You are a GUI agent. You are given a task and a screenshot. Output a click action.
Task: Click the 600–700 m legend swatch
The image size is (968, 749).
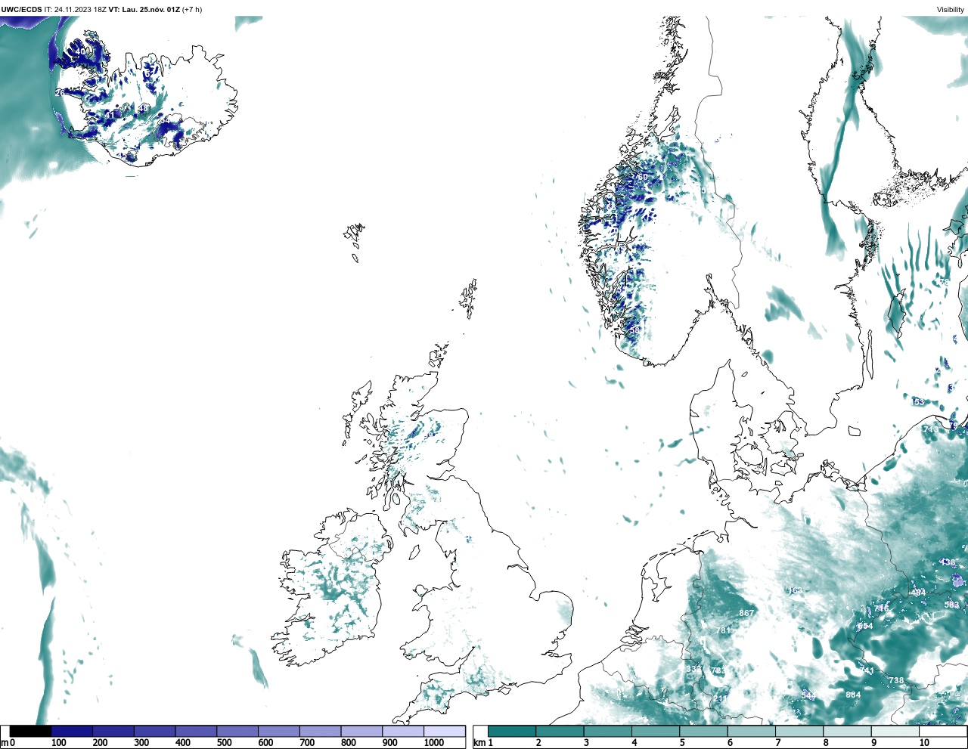pyautogui.click(x=278, y=731)
